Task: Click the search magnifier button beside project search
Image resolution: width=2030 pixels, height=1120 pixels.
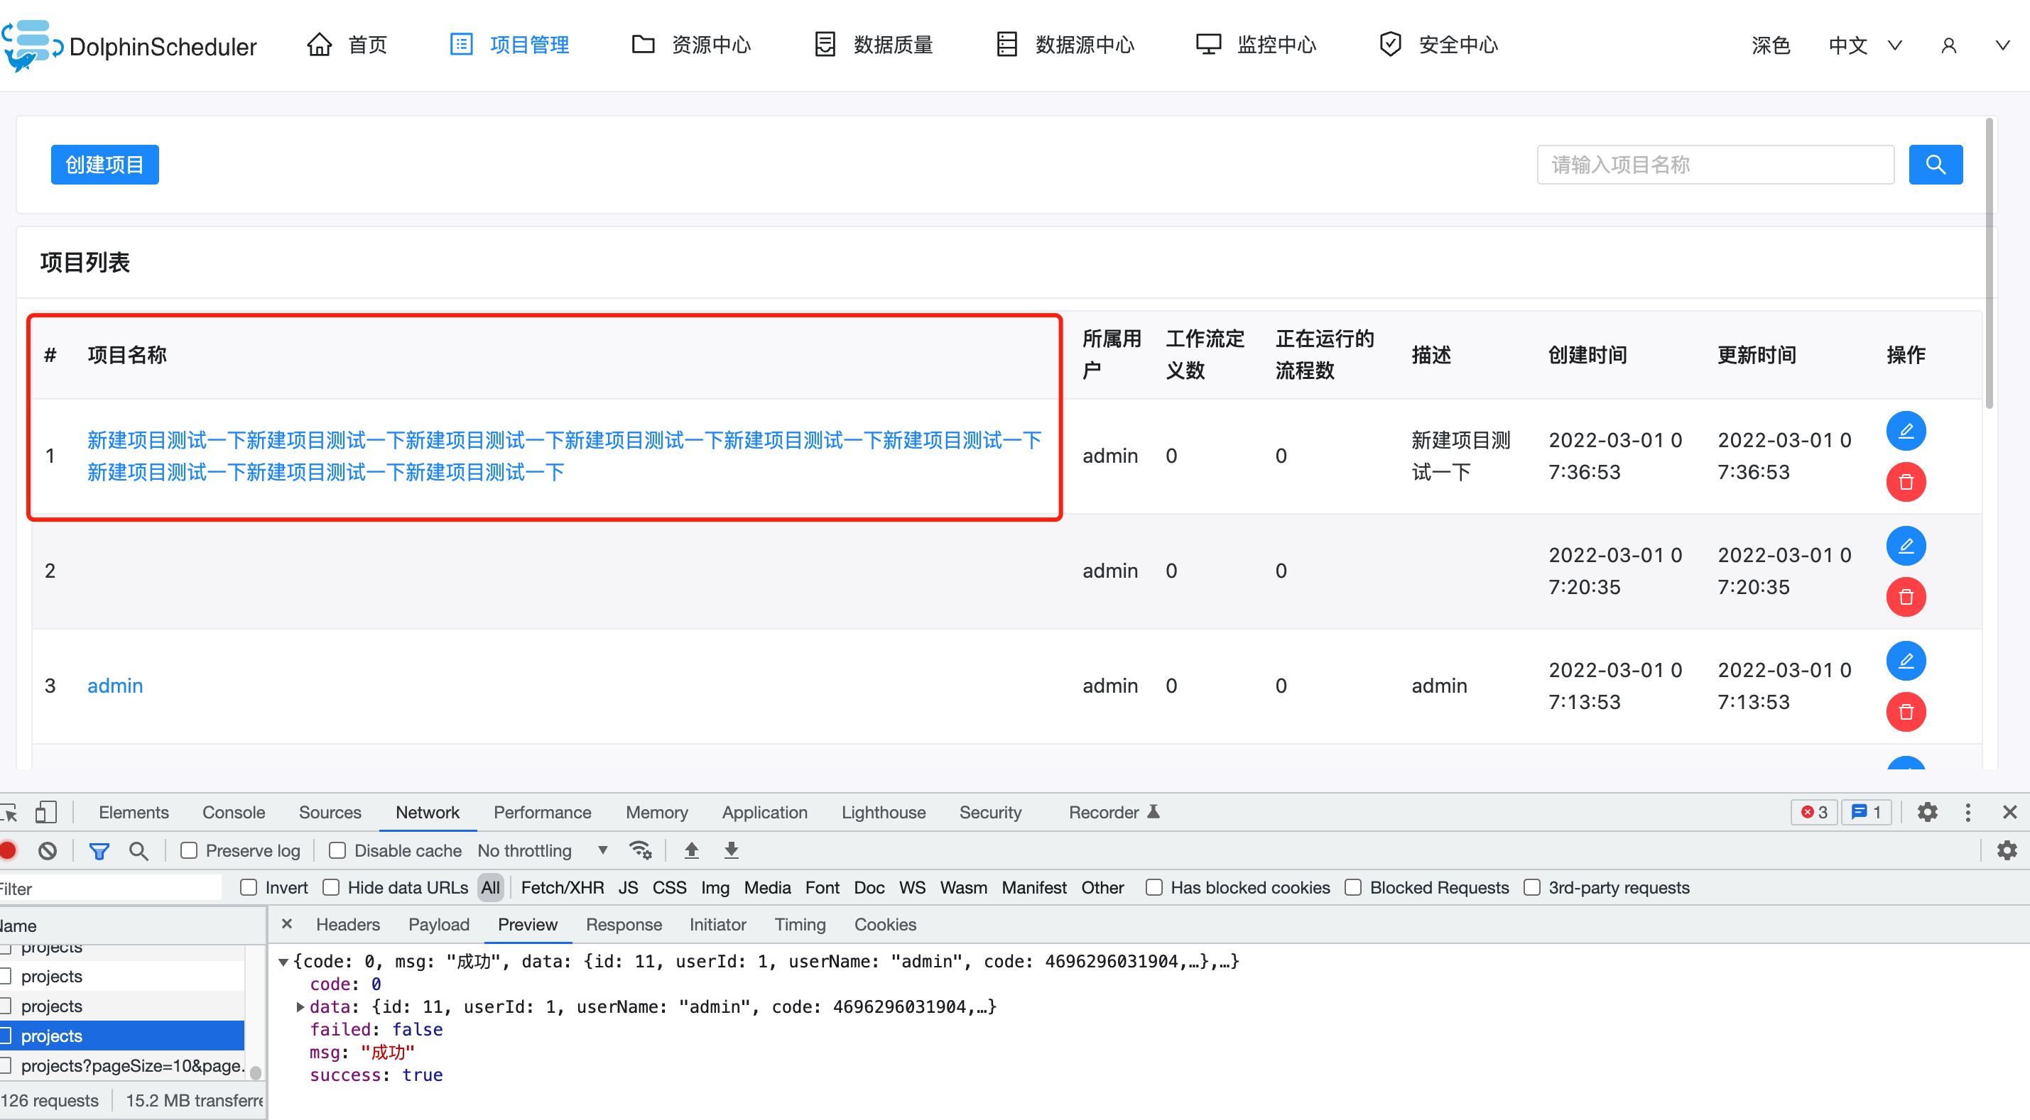Action: [x=1936, y=165]
